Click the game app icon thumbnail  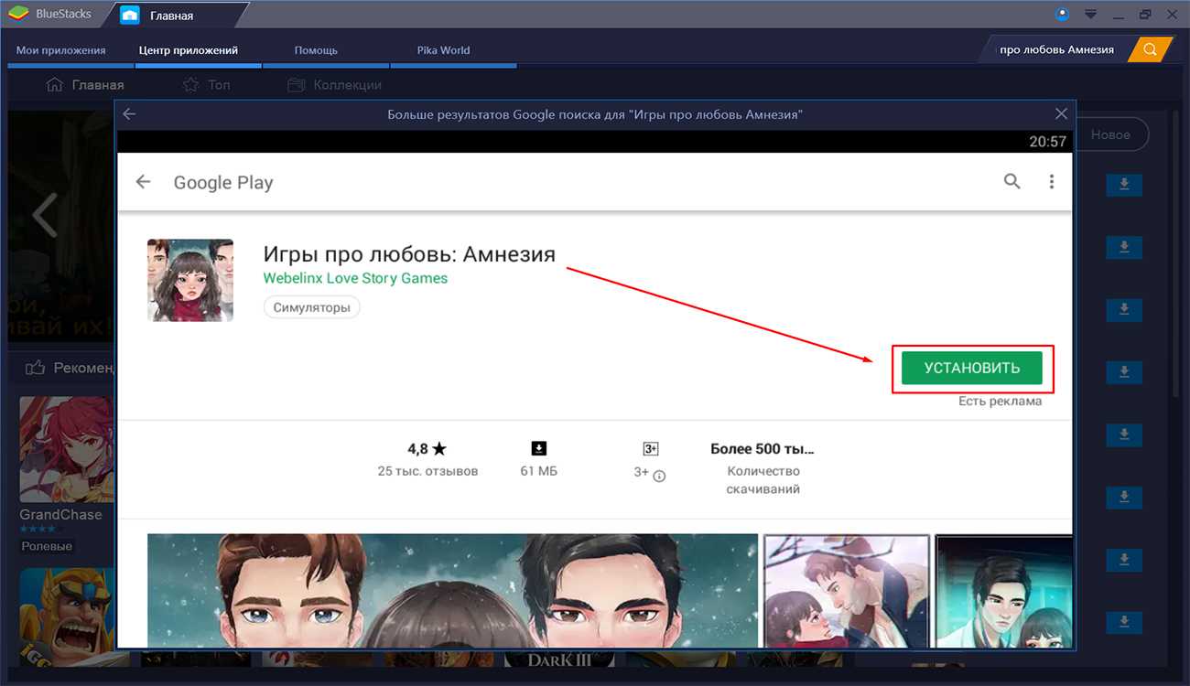click(x=190, y=280)
